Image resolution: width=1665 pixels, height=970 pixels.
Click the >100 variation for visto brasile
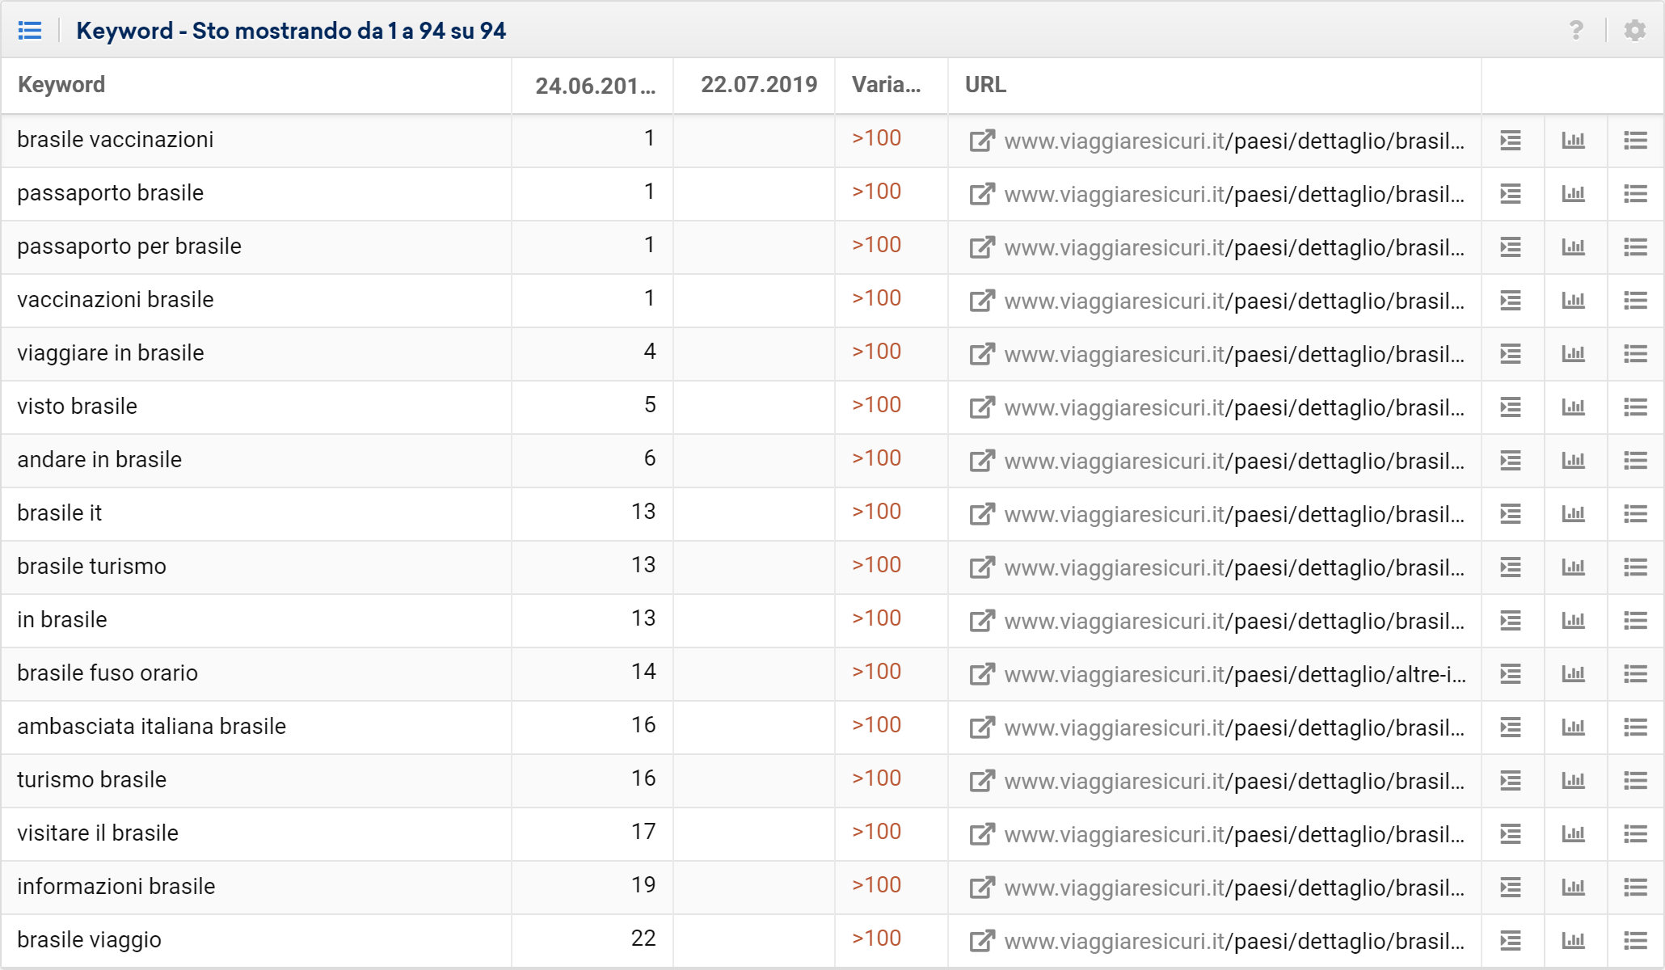coord(876,405)
